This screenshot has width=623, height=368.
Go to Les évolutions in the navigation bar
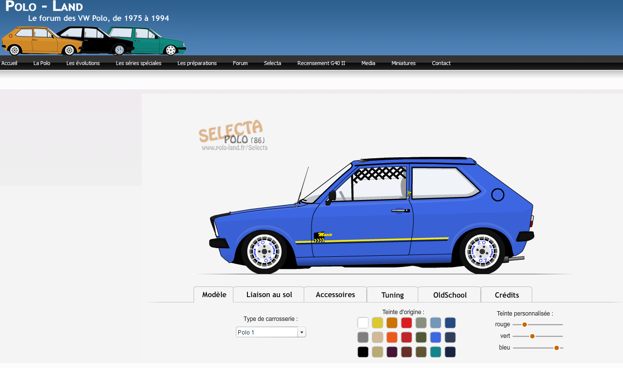point(83,63)
